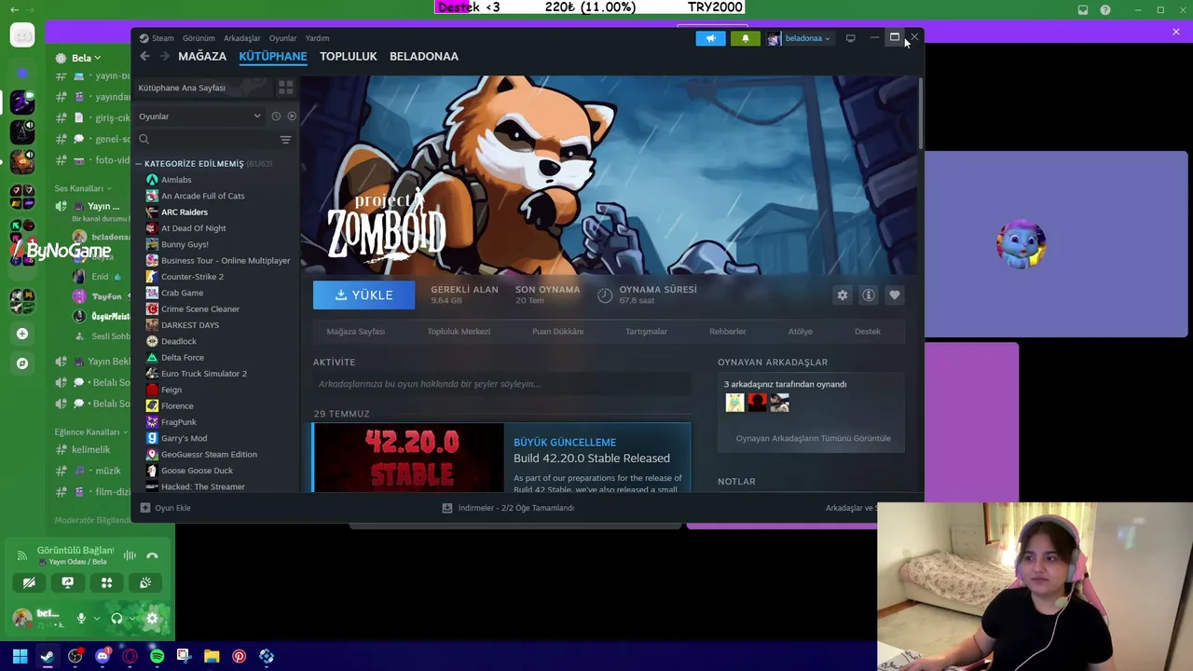Collapse the Eğlence Kanalları category

pyautogui.click(x=90, y=432)
